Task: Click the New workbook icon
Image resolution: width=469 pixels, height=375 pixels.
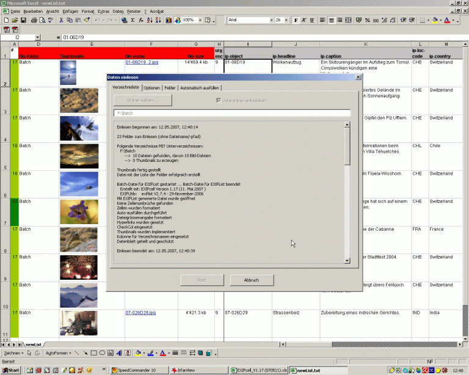Action: coord(6,20)
